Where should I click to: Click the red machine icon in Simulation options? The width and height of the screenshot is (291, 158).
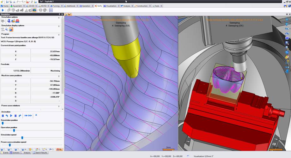point(17,21)
